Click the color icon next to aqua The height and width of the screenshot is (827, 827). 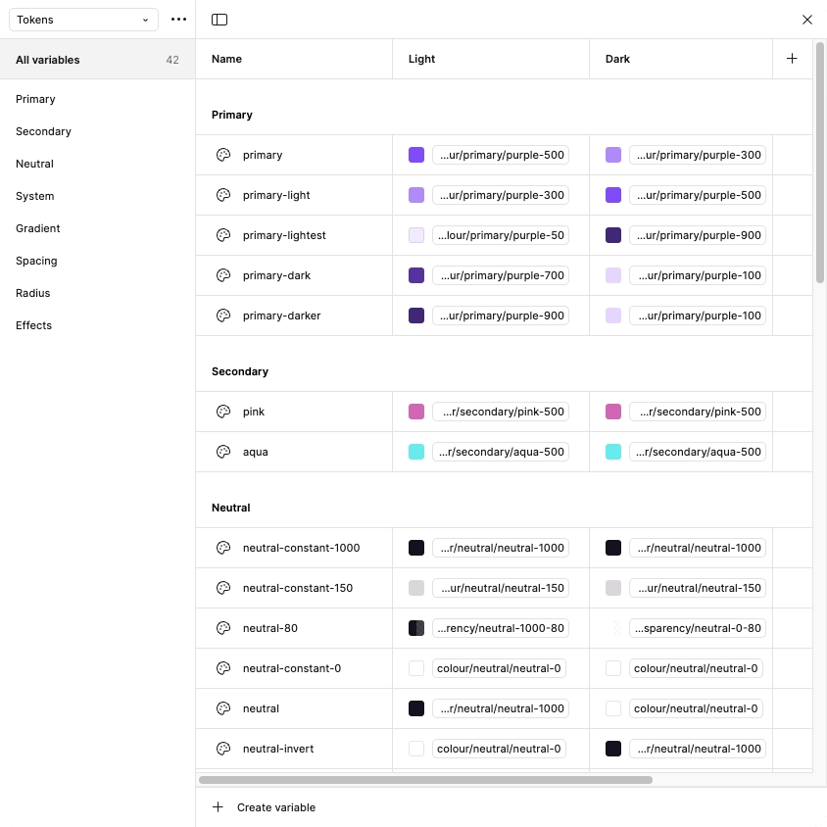pos(223,452)
